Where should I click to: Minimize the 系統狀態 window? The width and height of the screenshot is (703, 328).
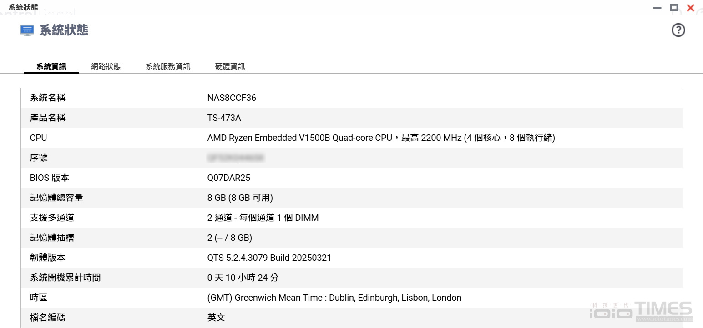657,8
